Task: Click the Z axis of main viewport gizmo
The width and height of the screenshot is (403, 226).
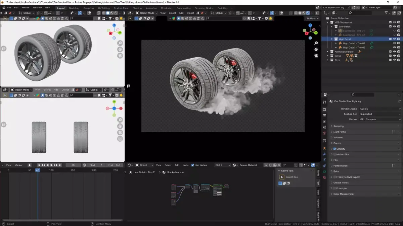Action: [310, 25]
